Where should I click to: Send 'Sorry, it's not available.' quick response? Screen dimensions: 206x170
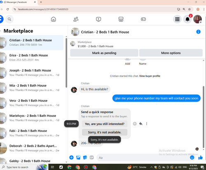(x=105, y=132)
